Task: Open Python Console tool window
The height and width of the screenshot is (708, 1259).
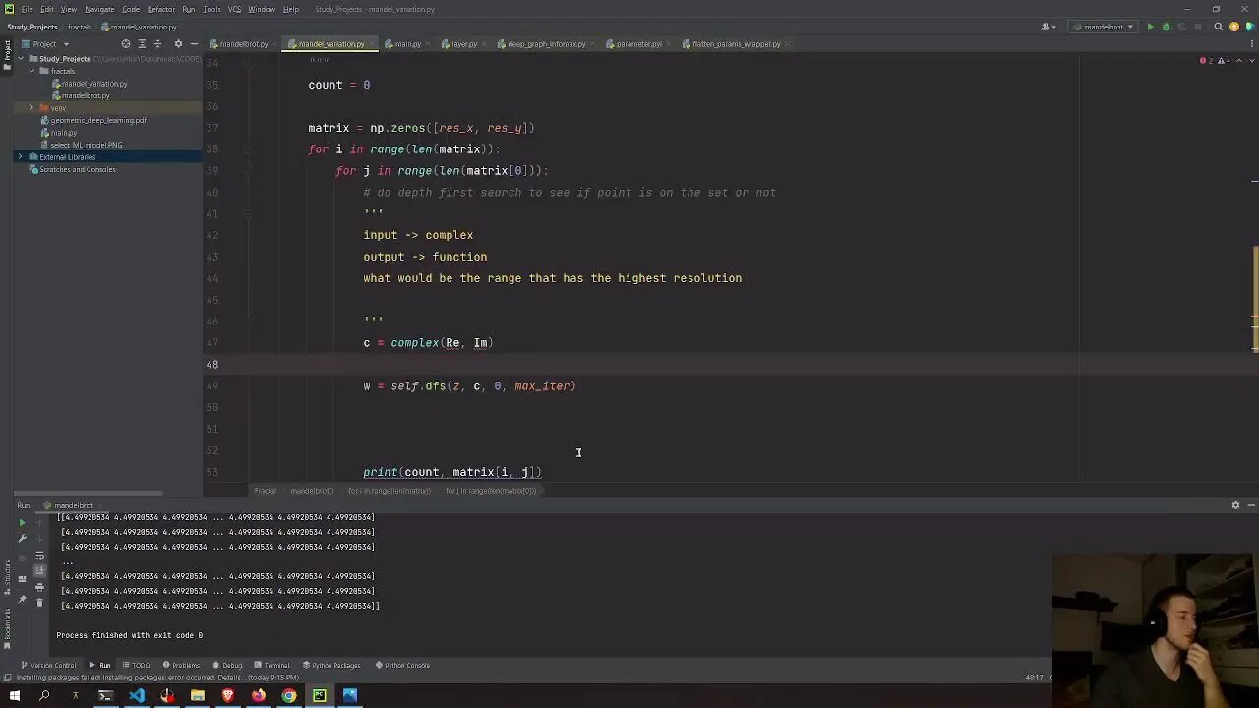Action: [402, 665]
